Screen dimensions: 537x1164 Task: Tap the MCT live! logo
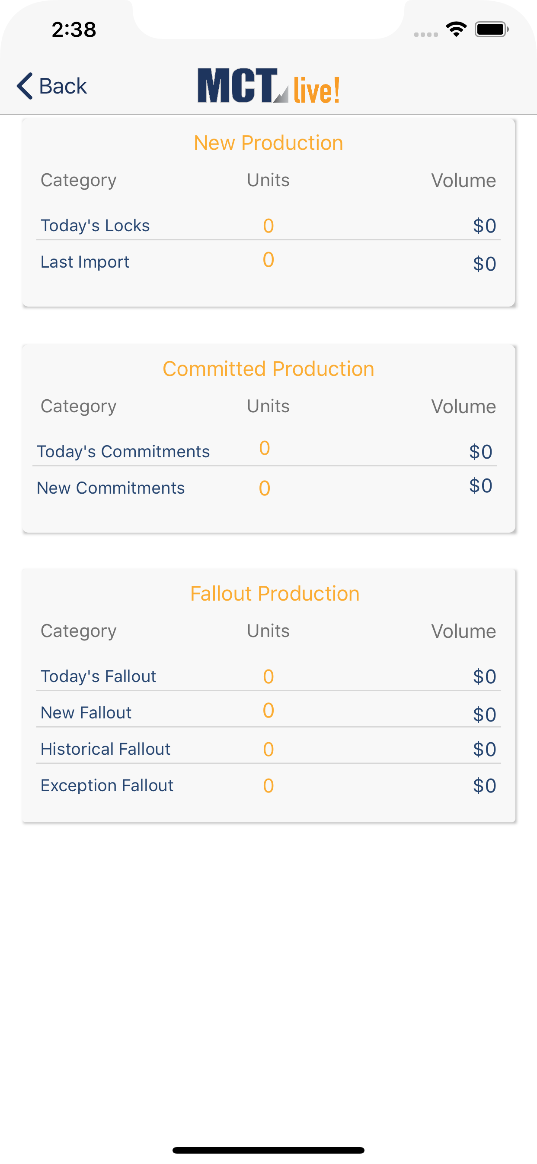click(x=268, y=86)
